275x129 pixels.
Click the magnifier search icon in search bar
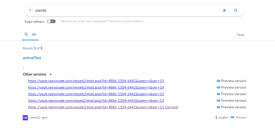point(236,10)
